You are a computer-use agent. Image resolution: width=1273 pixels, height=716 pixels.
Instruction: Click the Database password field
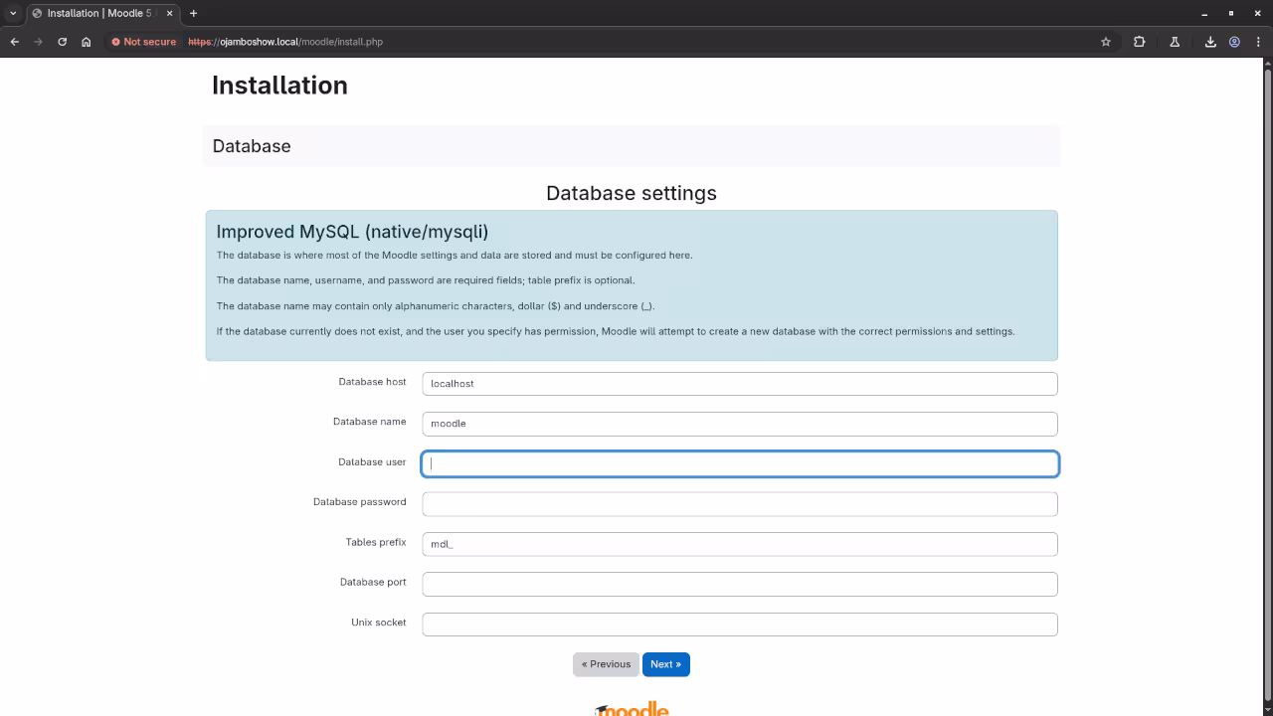(x=740, y=504)
